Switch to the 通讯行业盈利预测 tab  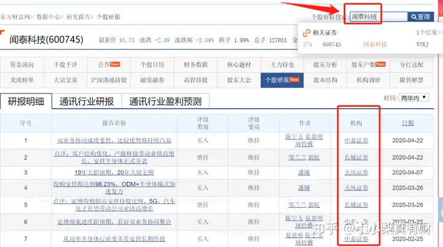[166, 101]
